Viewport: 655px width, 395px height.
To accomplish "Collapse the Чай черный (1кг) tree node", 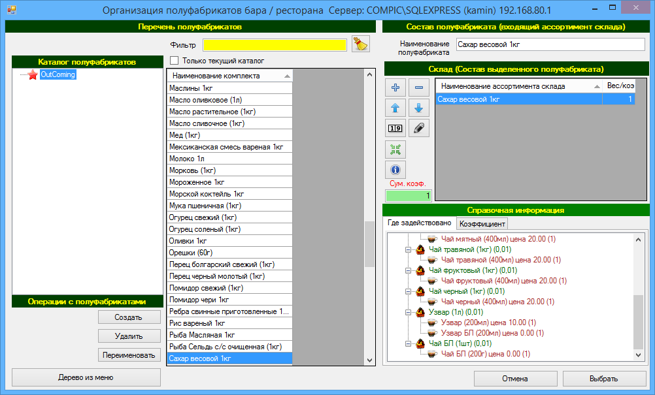I will [408, 292].
